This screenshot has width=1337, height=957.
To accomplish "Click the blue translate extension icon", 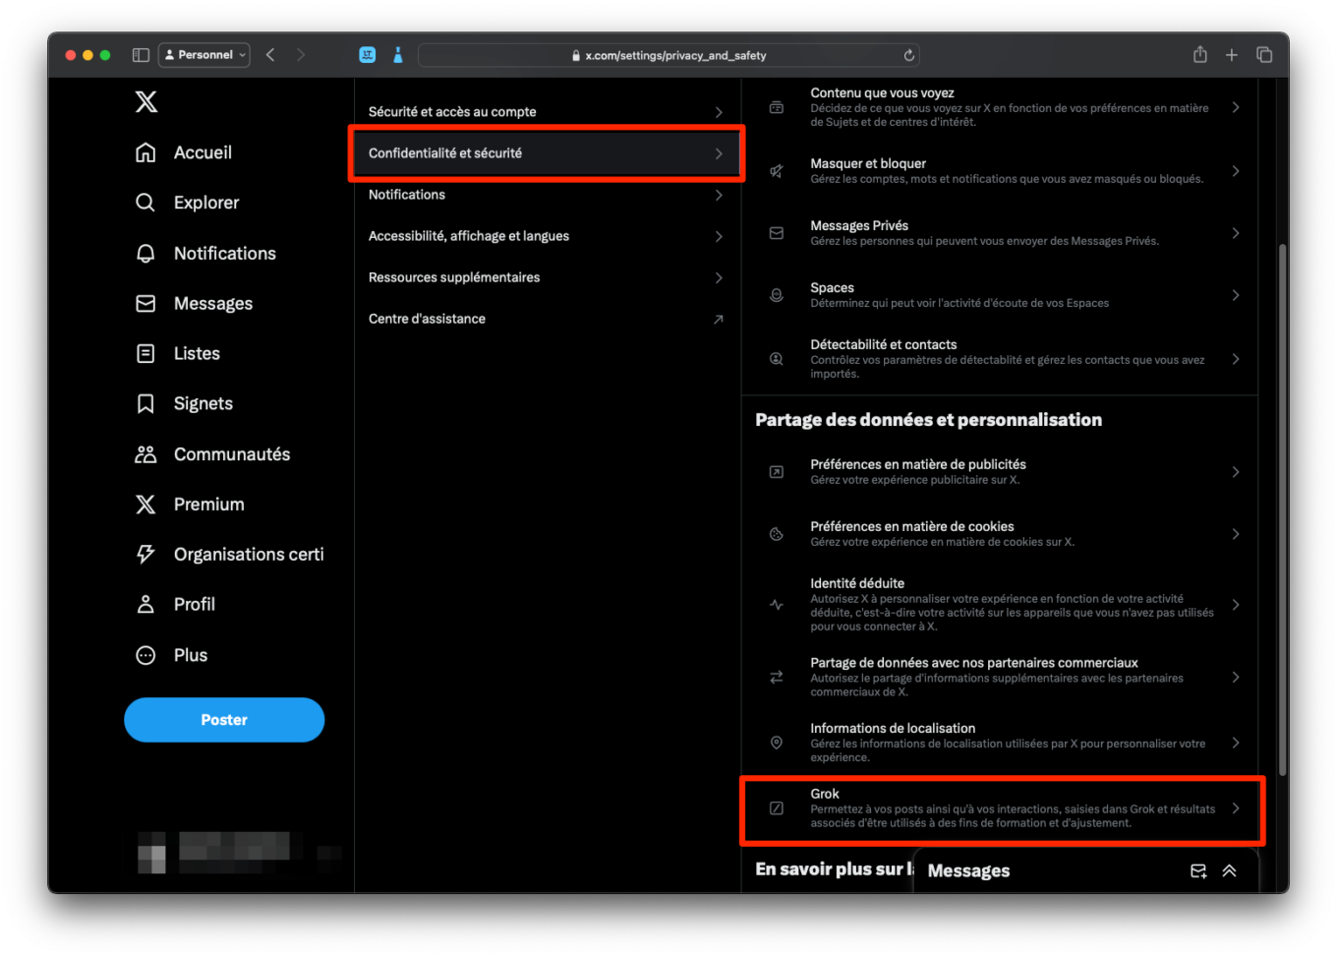I will (x=368, y=55).
